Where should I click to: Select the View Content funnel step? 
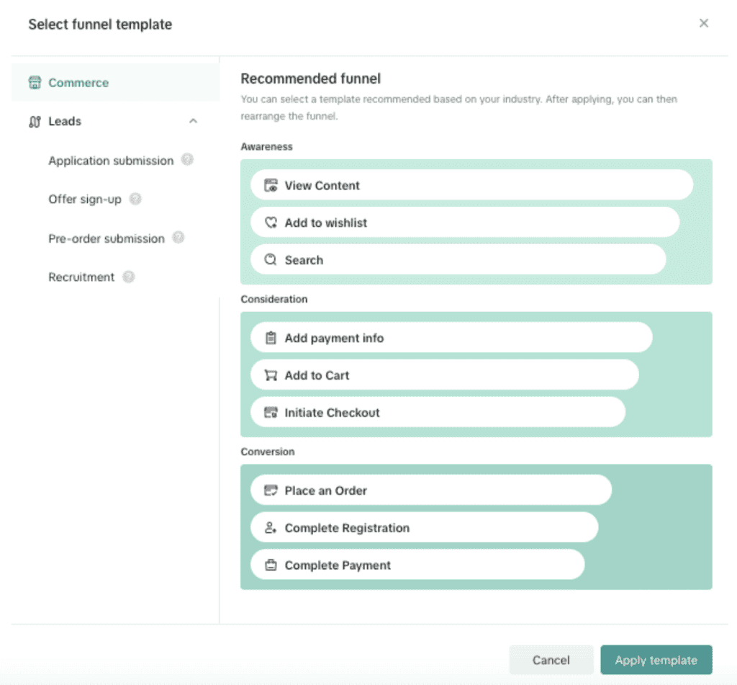[x=472, y=185]
